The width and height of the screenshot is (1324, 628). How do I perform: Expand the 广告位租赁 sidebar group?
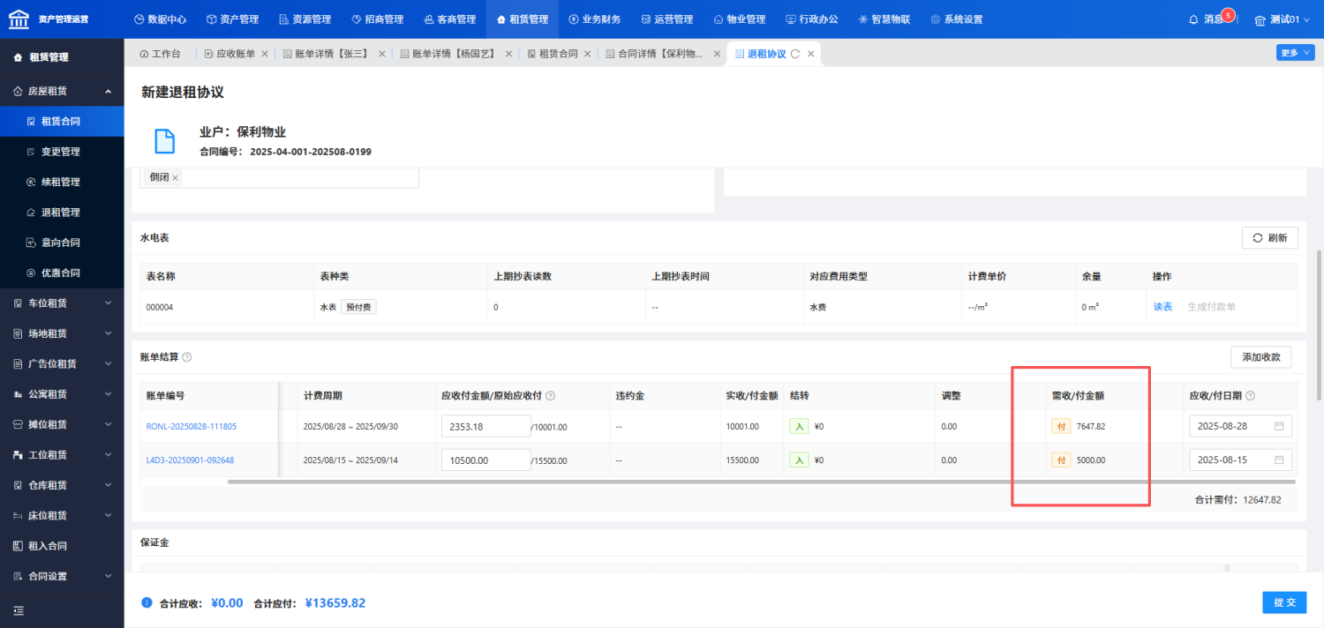[x=62, y=363]
